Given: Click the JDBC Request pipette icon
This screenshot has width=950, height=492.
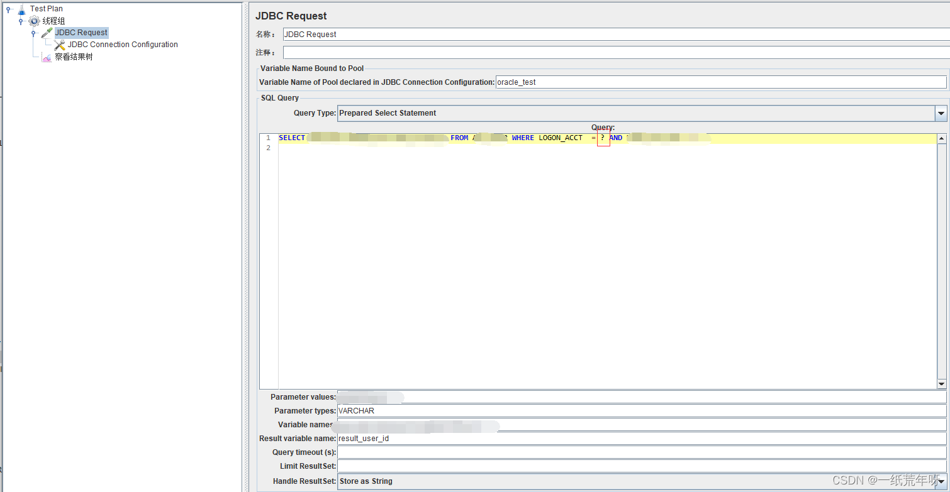Looking at the screenshot, I should [x=47, y=33].
